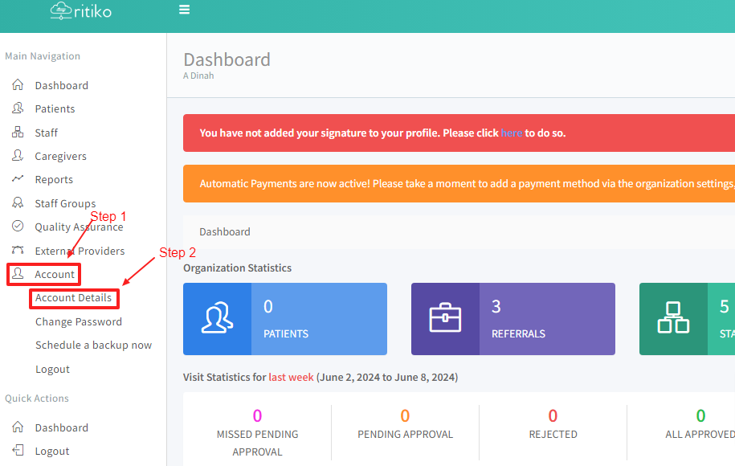
Task: Open Account Details submenu item
Action: pos(73,298)
